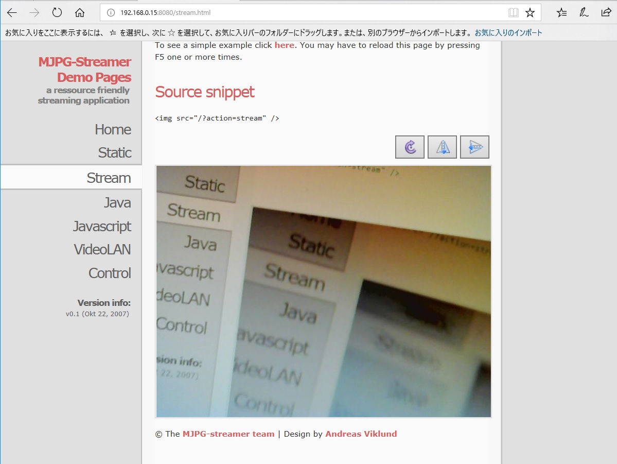Visit the MJPG-streamer team link
The width and height of the screenshot is (617, 464).
pyautogui.click(x=228, y=434)
